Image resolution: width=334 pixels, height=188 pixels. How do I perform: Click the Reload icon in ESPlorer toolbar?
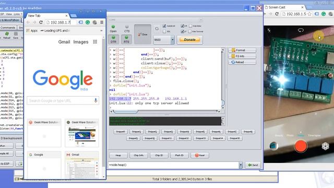[7, 34]
